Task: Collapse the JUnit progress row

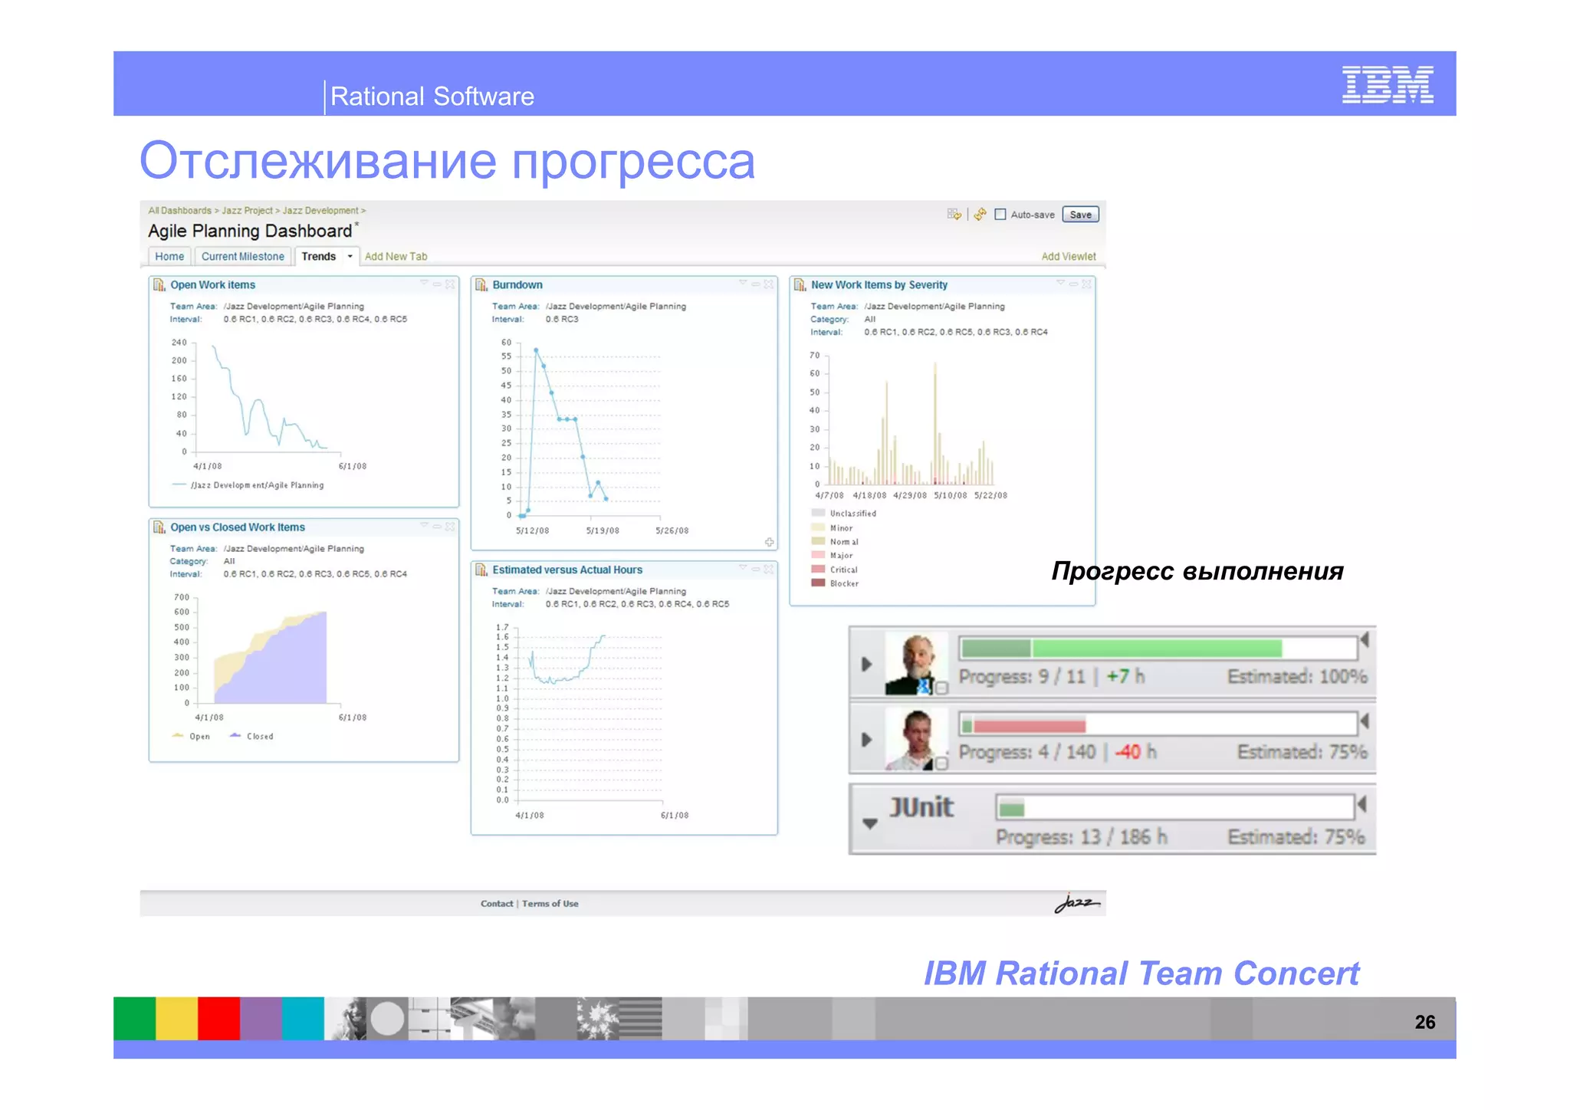Action: (870, 824)
